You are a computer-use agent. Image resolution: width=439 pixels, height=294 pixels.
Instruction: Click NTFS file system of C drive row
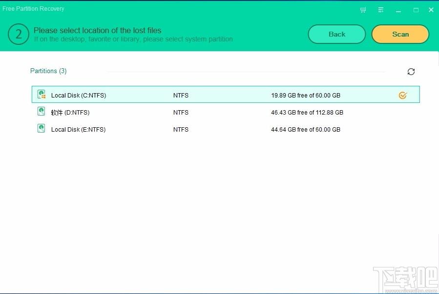pyautogui.click(x=181, y=95)
